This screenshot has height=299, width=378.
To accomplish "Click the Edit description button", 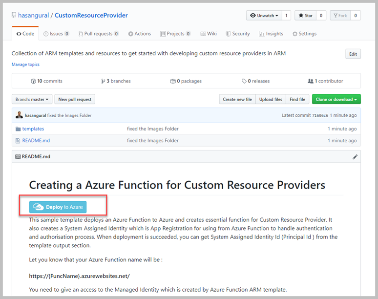I will (353, 54).
